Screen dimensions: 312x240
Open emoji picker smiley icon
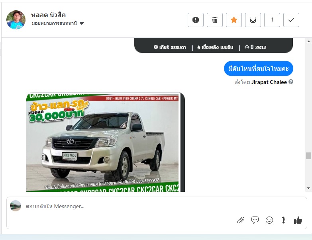pos(269,220)
